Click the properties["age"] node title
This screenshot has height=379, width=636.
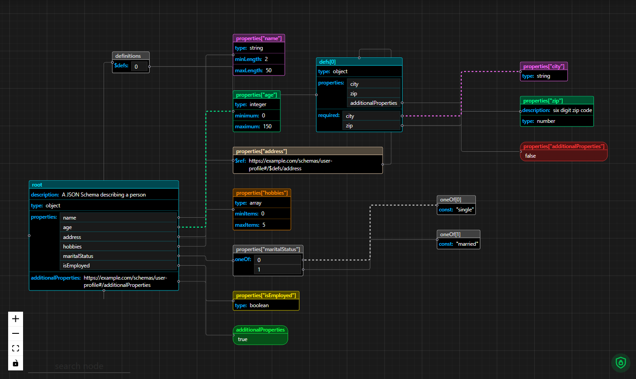pyautogui.click(x=256, y=94)
